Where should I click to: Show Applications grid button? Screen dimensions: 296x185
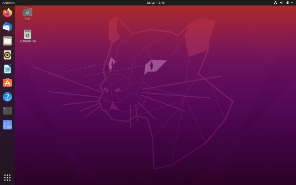click(7, 178)
